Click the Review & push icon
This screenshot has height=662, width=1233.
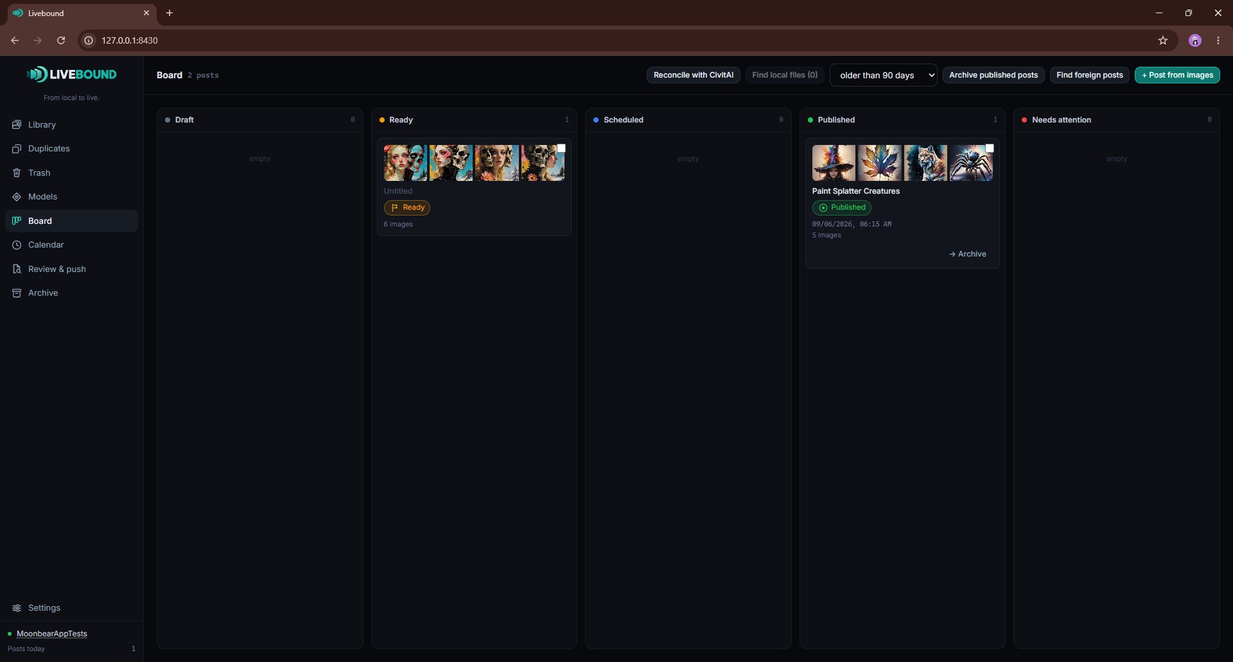coord(17,269)
